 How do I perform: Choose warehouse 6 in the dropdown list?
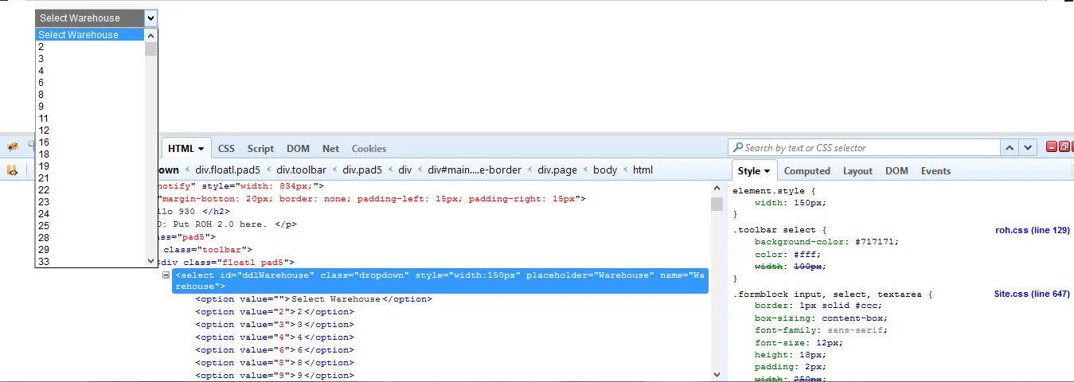tap(90, 83)
